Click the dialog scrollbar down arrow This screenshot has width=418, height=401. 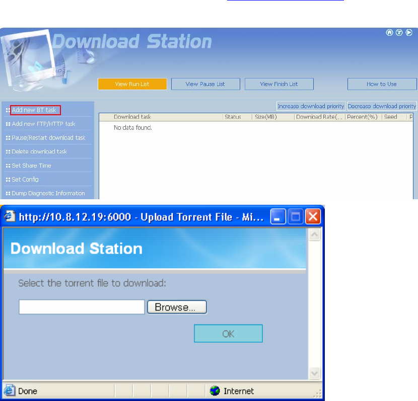tap(315, 373)
